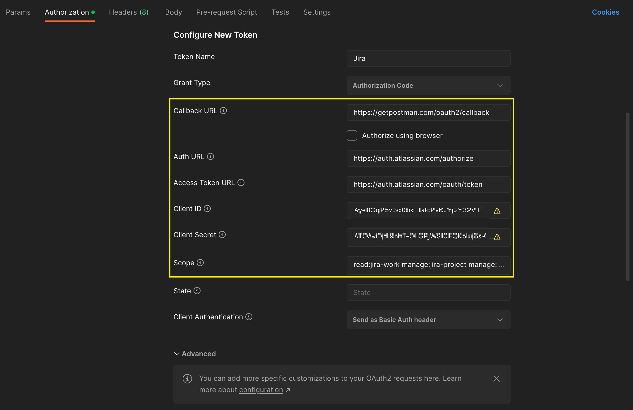The image size is (633, 410).
Task: Open the Cookies link
Action: 605,12
